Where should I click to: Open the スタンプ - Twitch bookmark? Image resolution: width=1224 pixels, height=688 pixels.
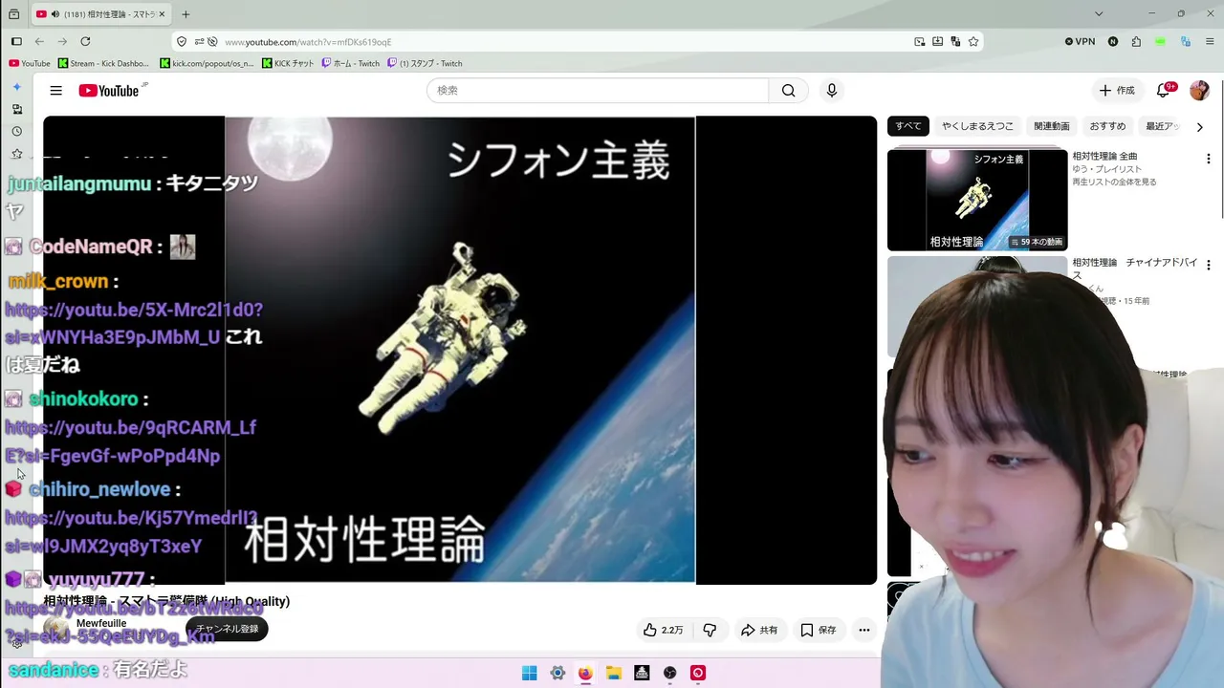[425, 63]
